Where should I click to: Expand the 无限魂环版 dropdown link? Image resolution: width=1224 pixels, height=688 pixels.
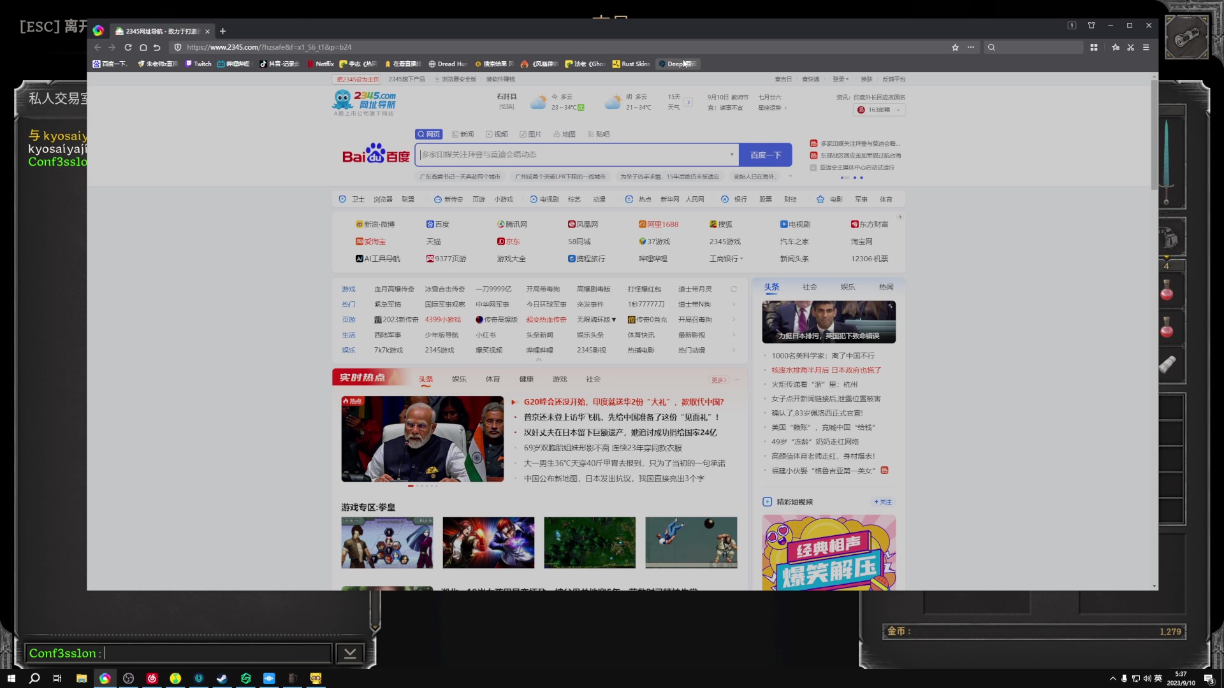(x=596, y=320)
